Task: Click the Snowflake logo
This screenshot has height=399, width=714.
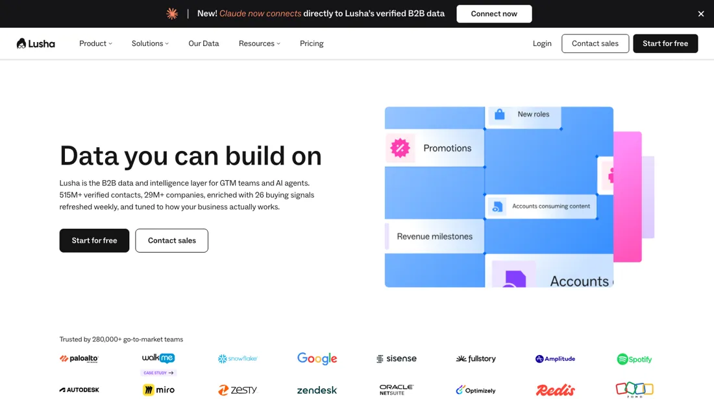Action: point(237,359)
